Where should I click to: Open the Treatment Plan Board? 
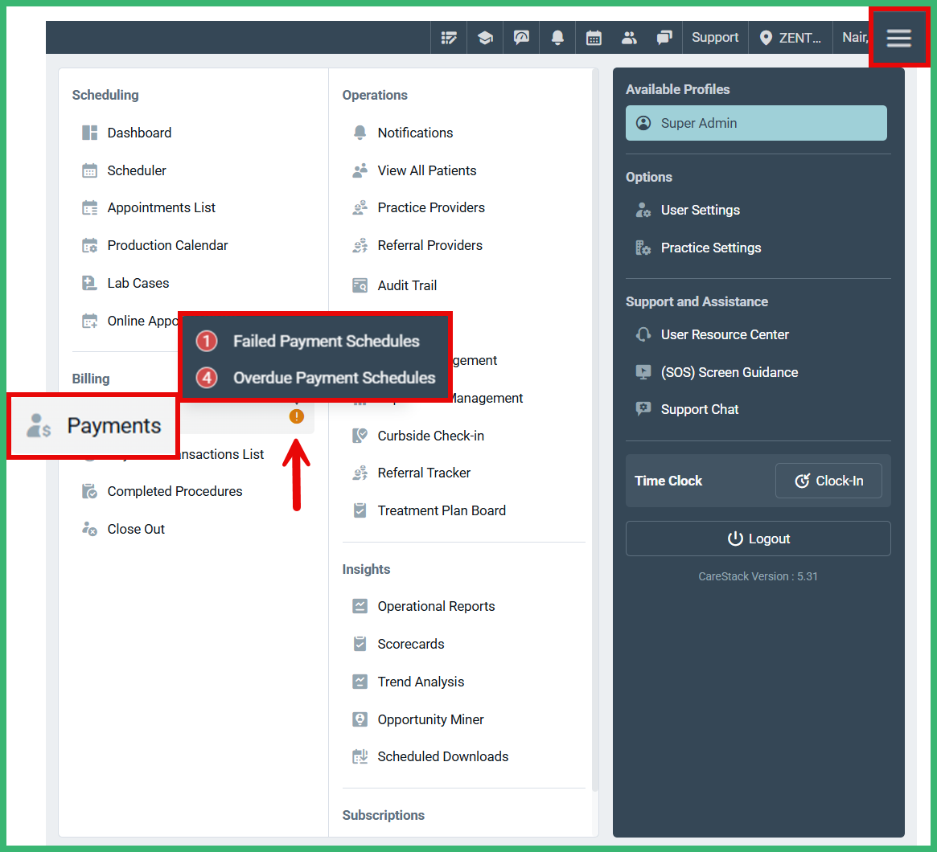coord(442,510)
